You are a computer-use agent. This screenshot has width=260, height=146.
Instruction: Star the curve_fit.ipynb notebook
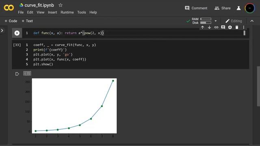point(61,5)
